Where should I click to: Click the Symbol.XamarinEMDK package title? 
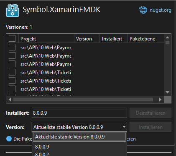click(x=61, y=10)
